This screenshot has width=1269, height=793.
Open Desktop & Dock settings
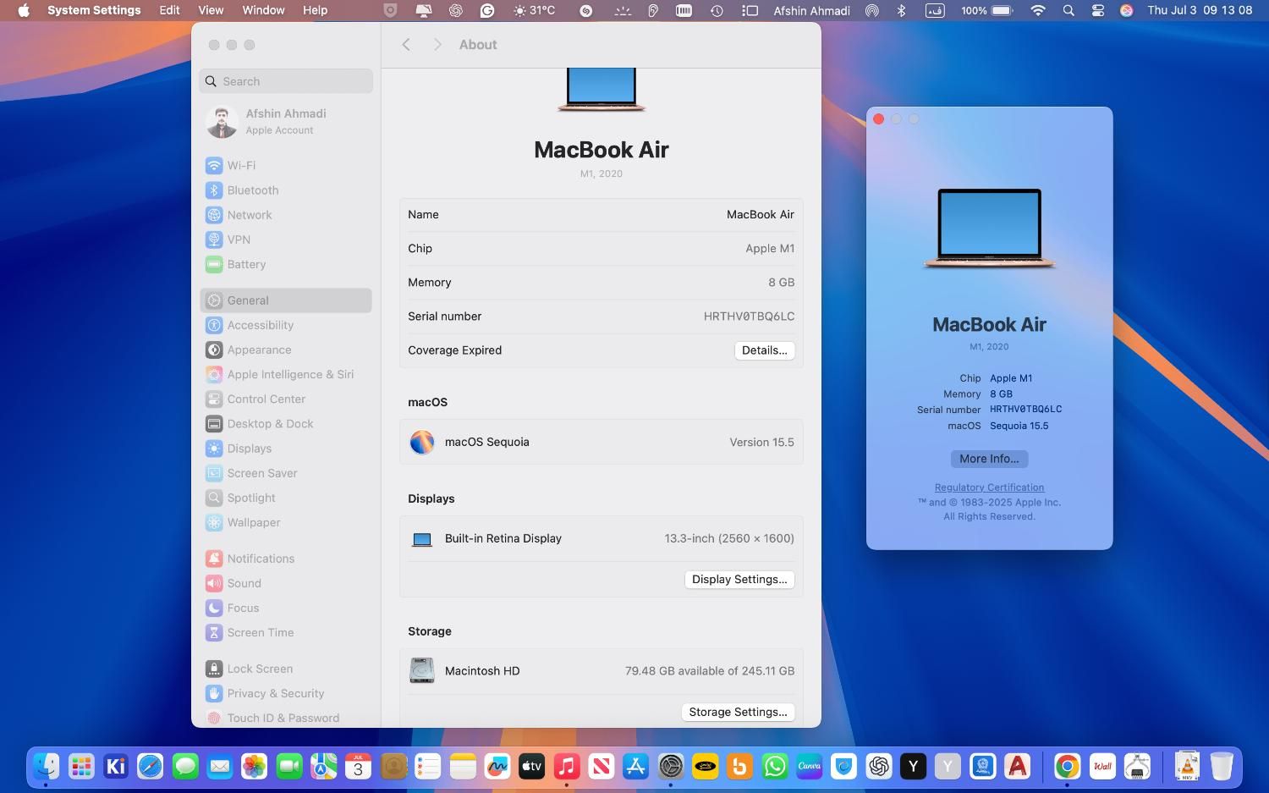click(286, 424)
